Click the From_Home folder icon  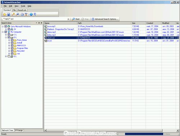tap(15, 40)
